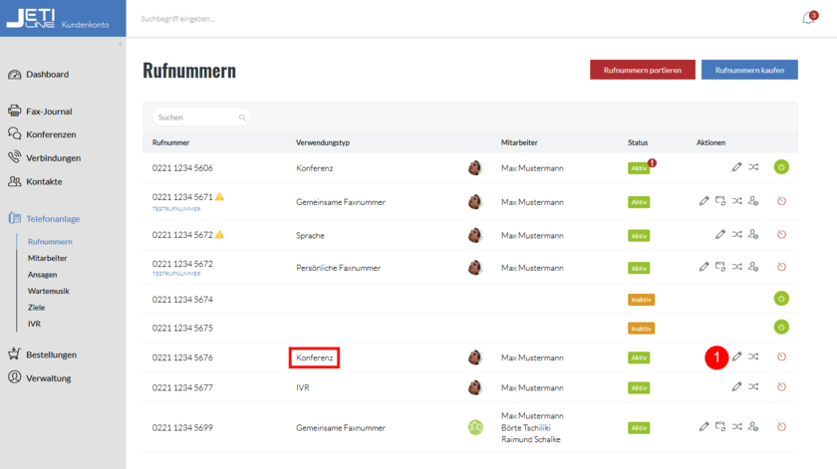Select Rufnummern submenu item
The width and height of the screenshot is (837, 469).
click(x=50, y=242)
